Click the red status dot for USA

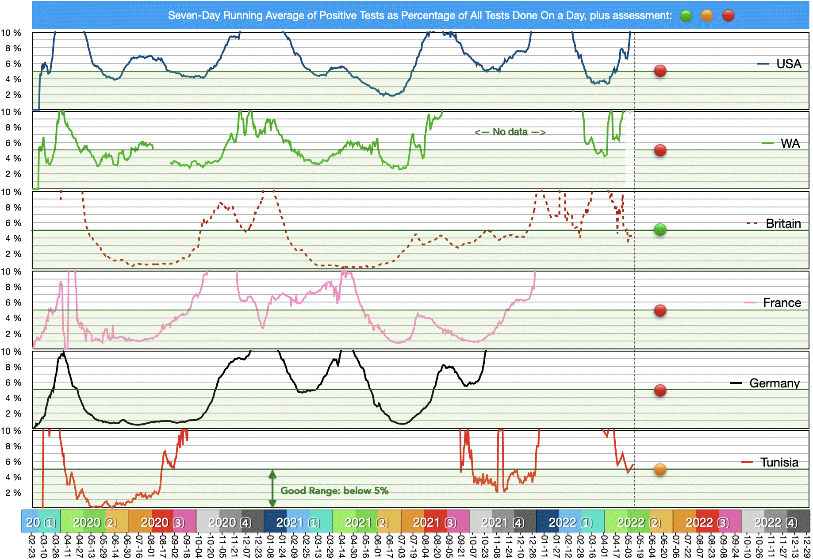pyautogui.click(x=660, y=71)
